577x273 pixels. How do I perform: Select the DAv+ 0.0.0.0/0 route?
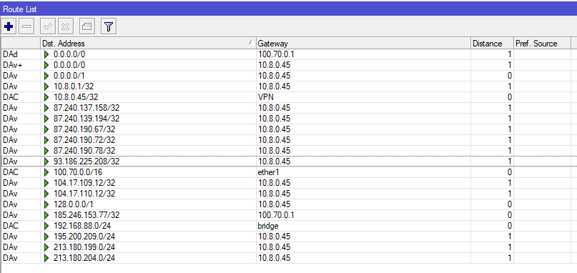point(289,65)
